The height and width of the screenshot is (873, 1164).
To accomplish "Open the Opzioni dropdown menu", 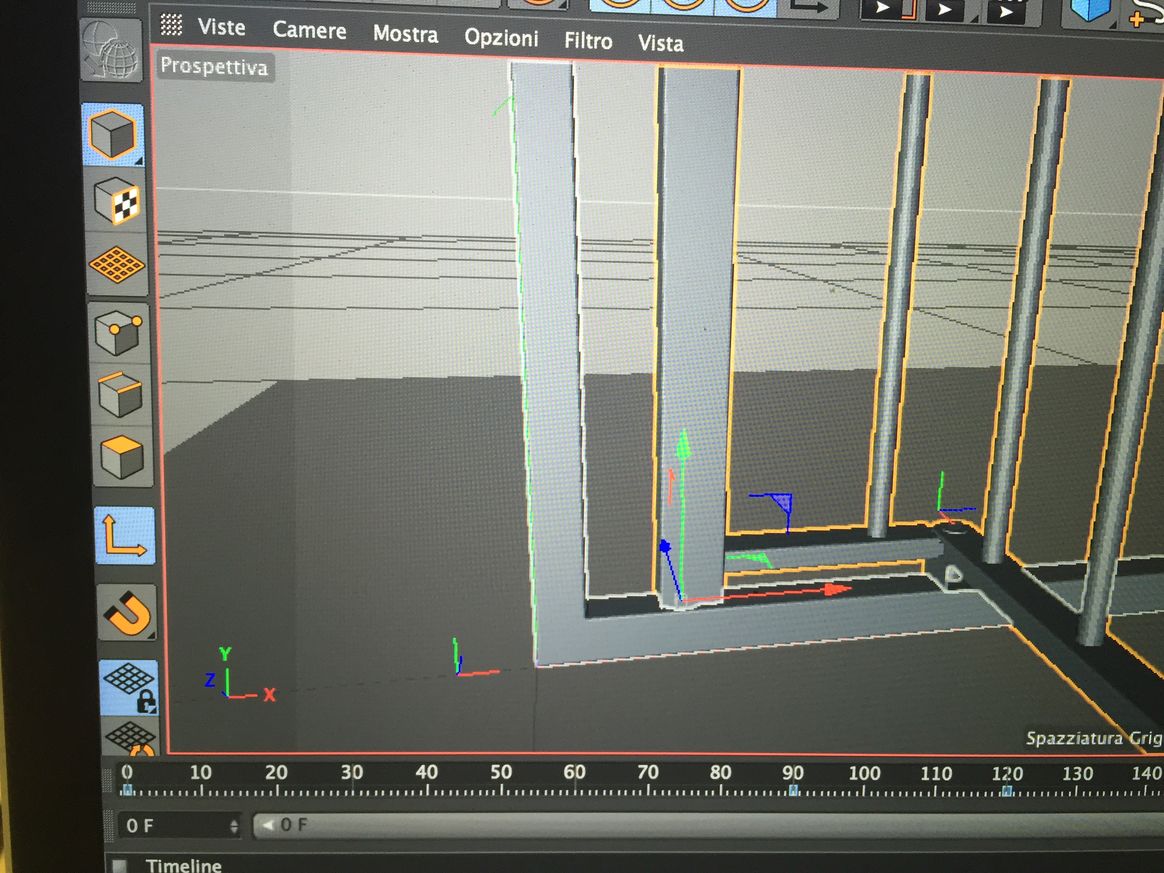I will point(501,37).
